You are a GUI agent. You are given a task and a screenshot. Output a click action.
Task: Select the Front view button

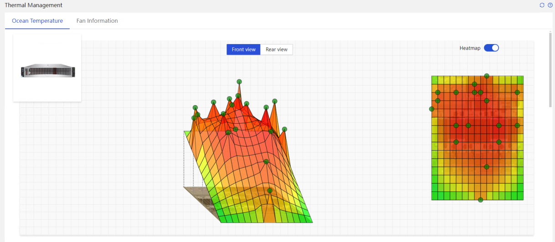pyautogui.click(x=244, y=50)
